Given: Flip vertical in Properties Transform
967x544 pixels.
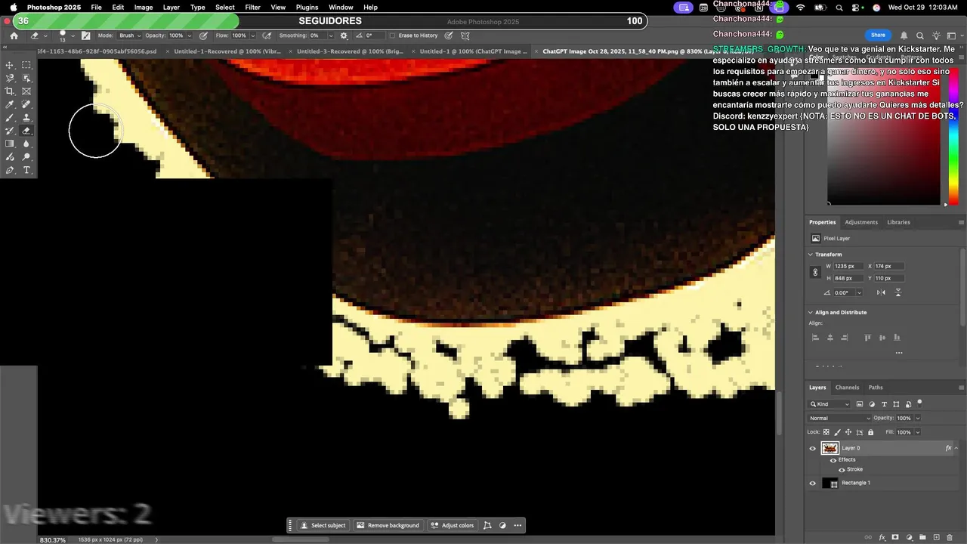Looking at the screenshot, I should tap(898, 292).
